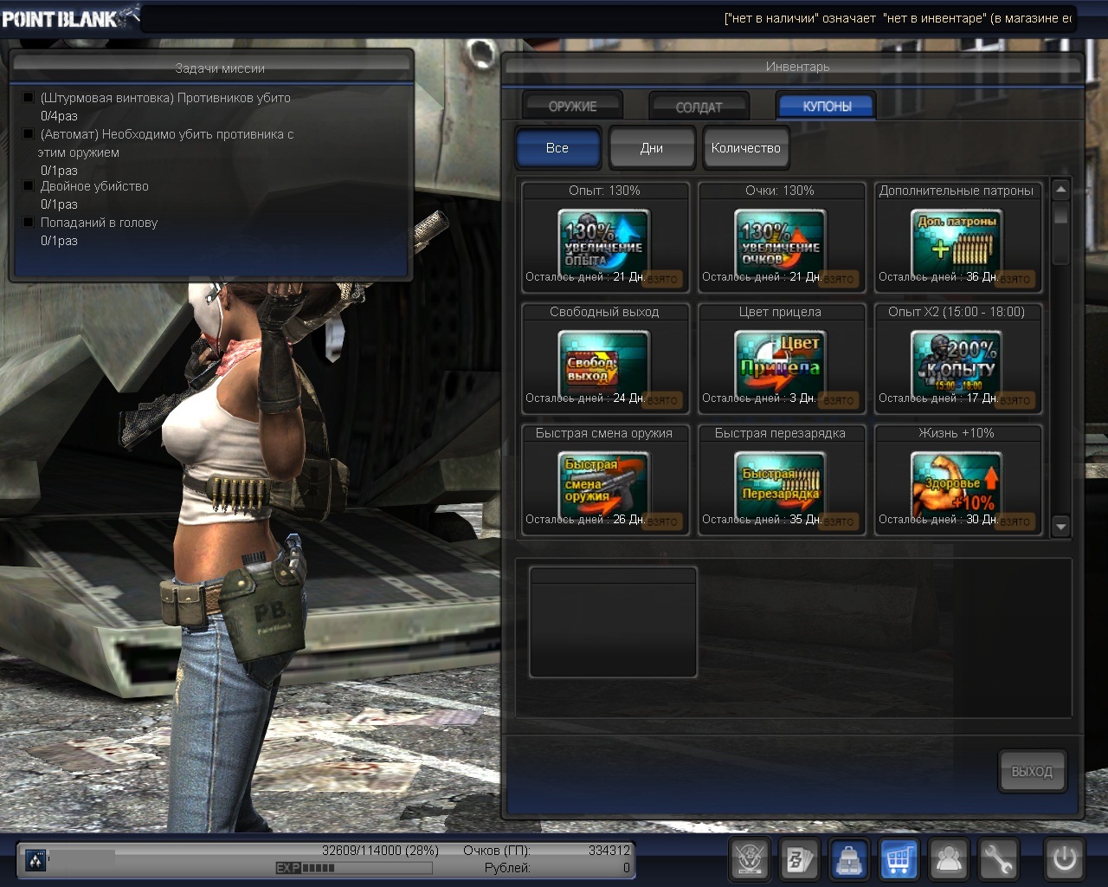Viewport: 1108px width, 887px height.
Task: Toggle the assault rifle kills mission checkbox
Action: [29, 98]
